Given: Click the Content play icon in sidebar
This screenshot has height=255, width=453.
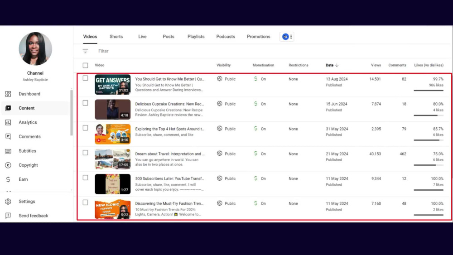Looking at the screenshot, I should [8, 108].
